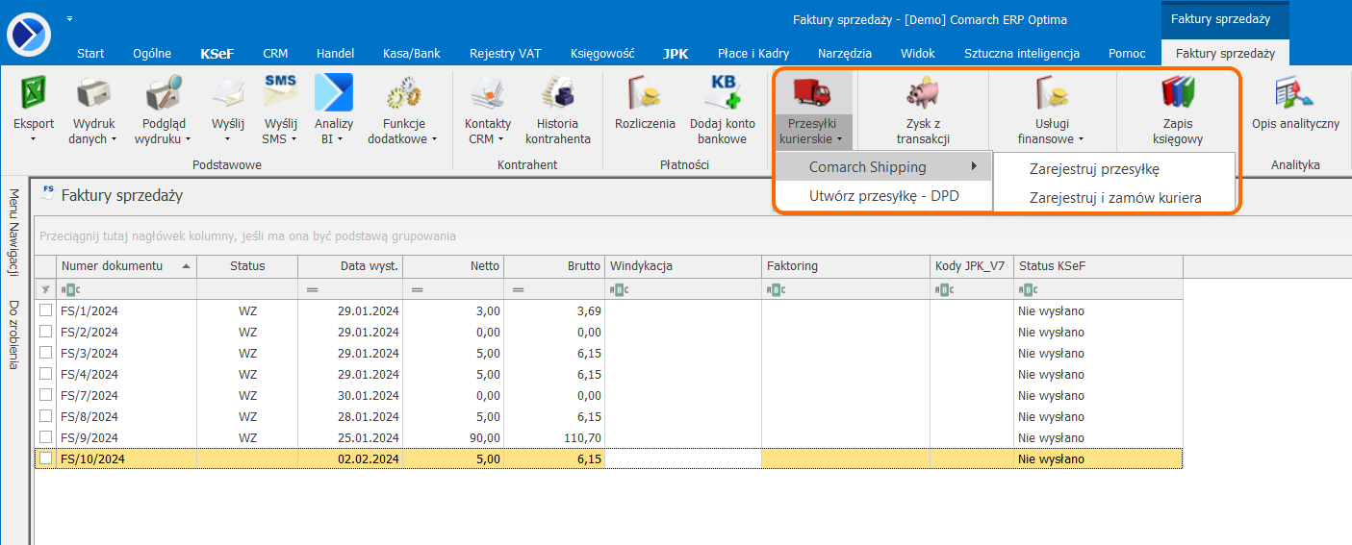Sort by Numer dokumentu column header
The image size is (1352, 545).
pyautogui.click(x=126, y=266)
